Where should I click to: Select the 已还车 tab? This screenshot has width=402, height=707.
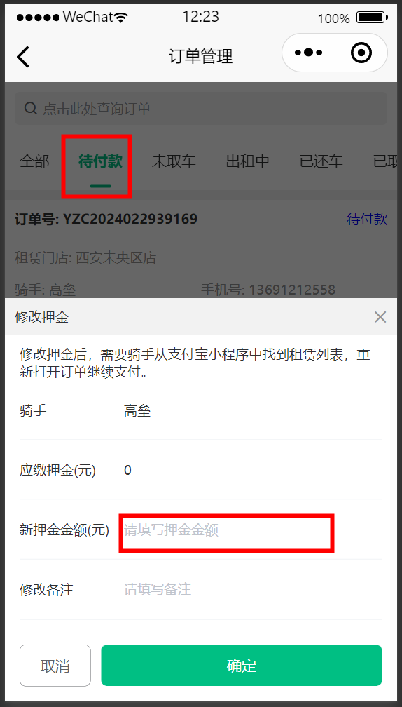pyautogui.click(x=321, y=161)
